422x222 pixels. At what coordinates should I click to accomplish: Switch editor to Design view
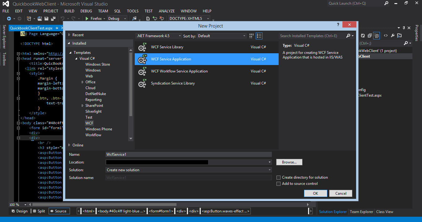[x=20, y=211]
